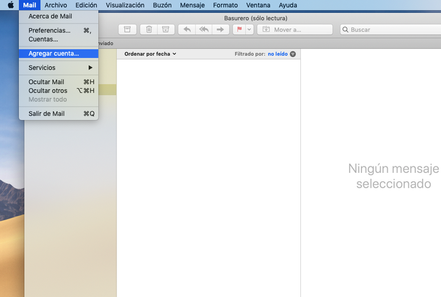Screen dimensions: 441x297
Task: Click the Reply All double-arrow icon
Action: tap(204, 29)
